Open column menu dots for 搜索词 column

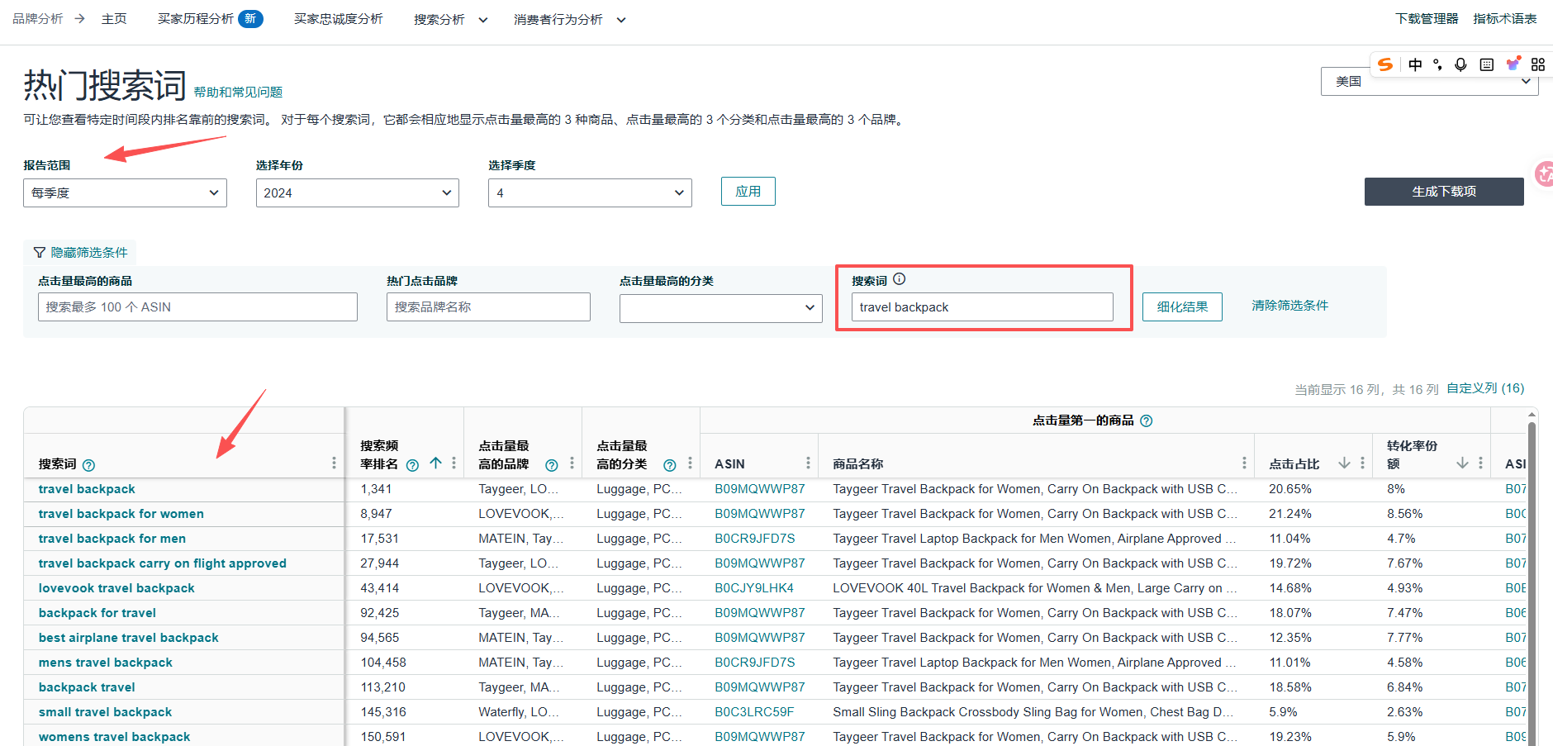point(334,463)
